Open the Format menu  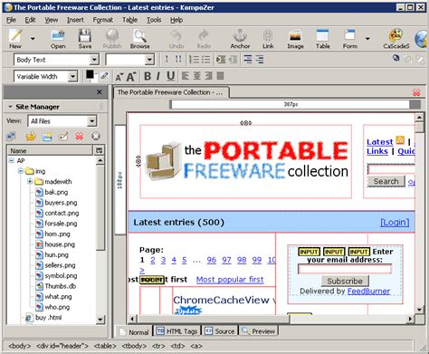(x=103, y=20)
